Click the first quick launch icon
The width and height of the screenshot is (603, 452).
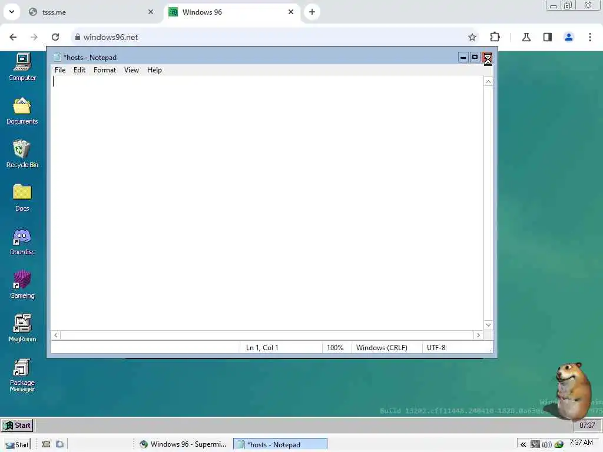[x=46, y=444]
